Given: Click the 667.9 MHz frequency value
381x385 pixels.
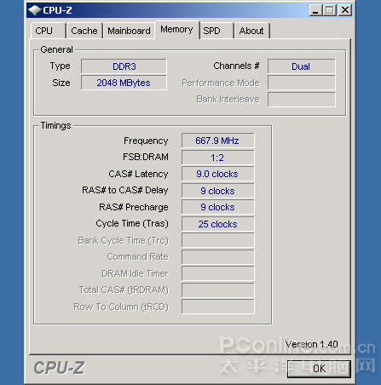Looking at the screenshot, I should tap(218, 141).
